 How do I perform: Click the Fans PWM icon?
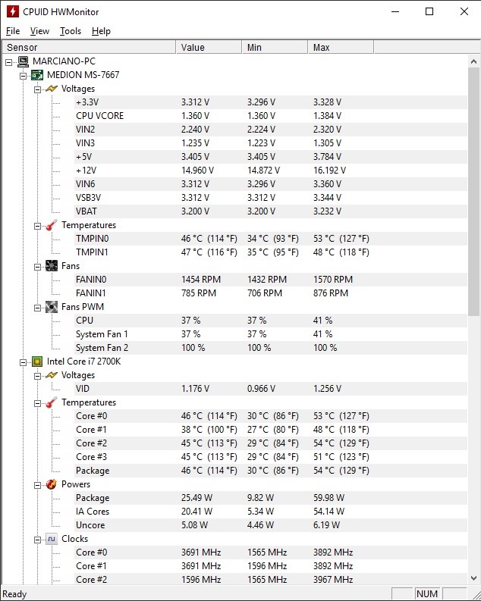pyautogui.click(x=52, y=307)
